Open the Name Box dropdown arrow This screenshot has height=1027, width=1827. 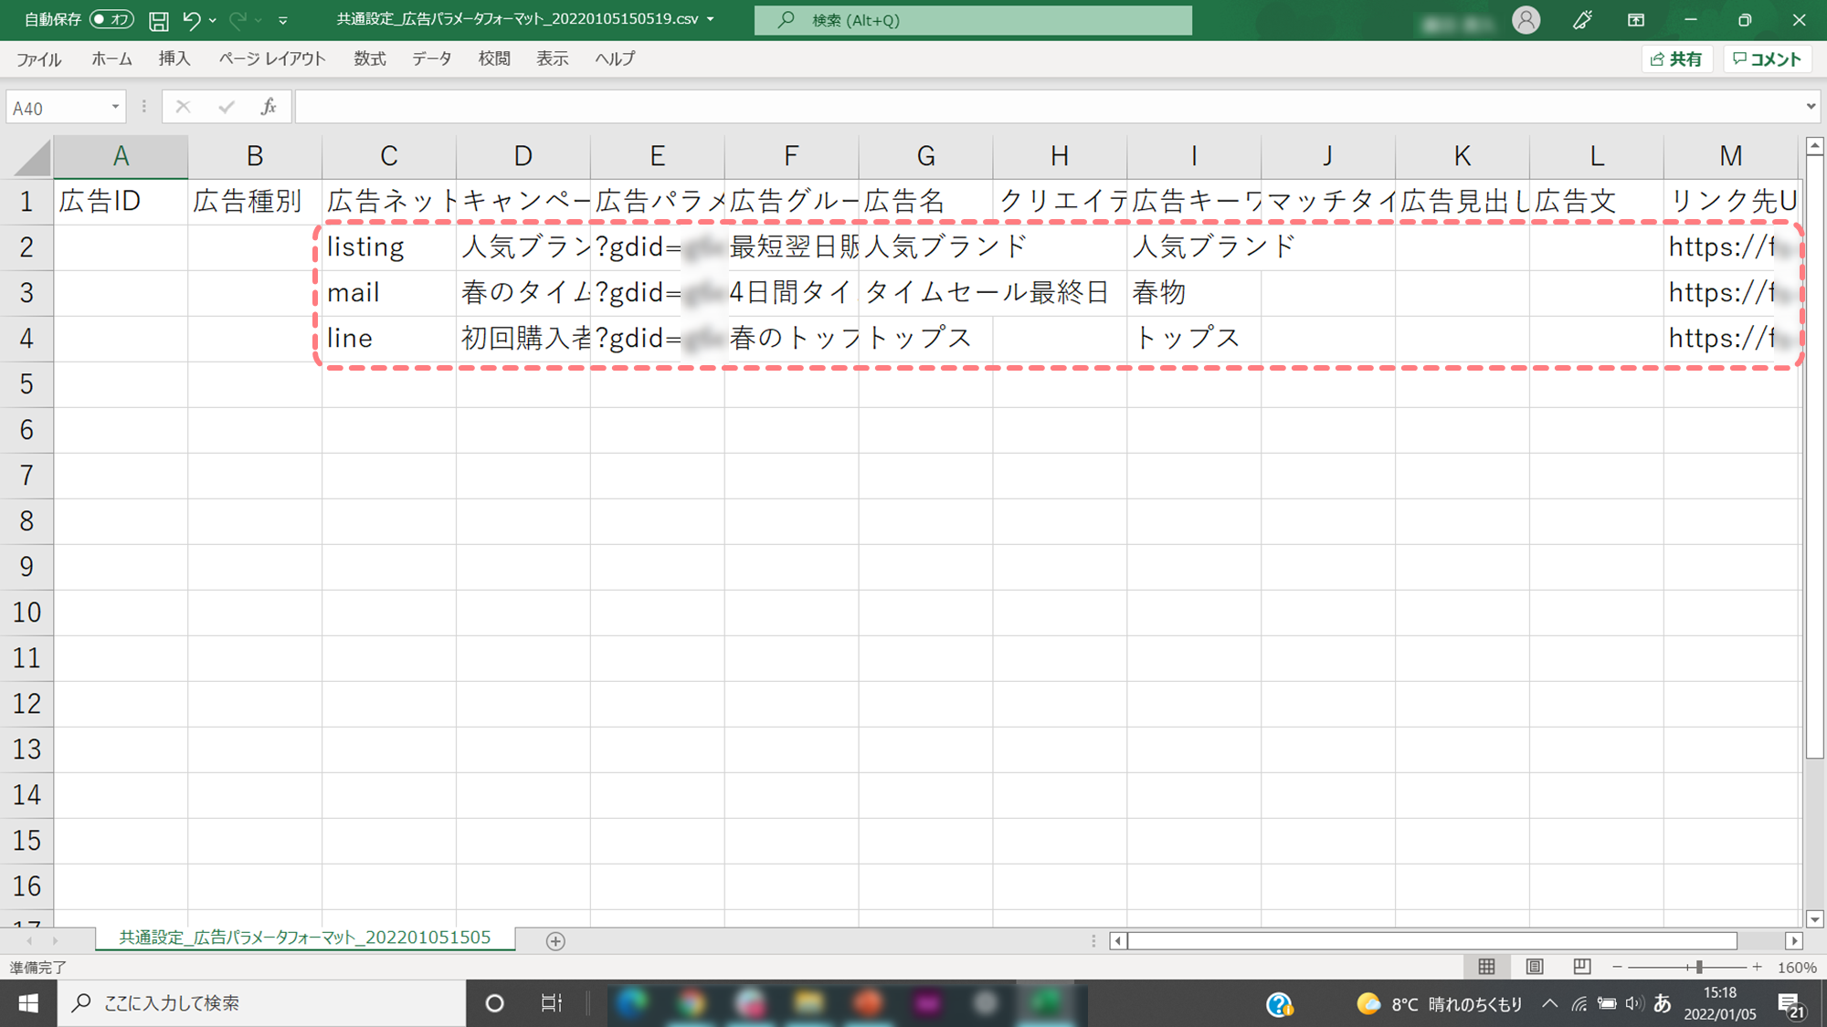coord(115,108)
